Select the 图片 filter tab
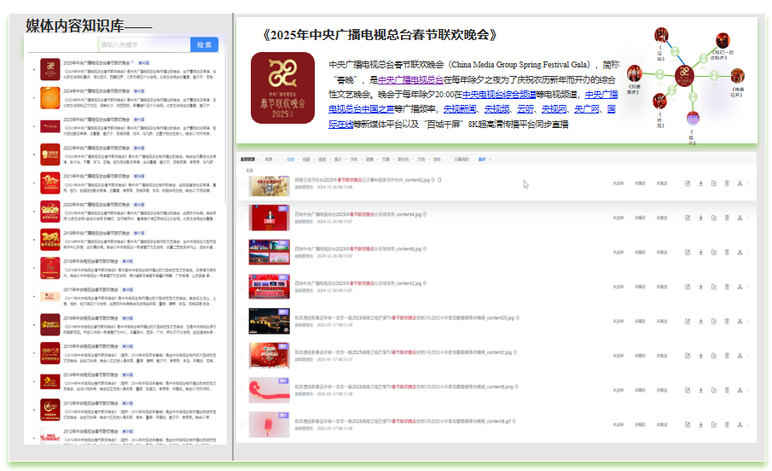Screen dimensions: 772x471 338,160
